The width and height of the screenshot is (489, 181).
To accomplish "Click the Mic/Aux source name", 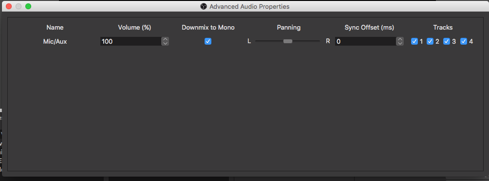I will (55, 41).
